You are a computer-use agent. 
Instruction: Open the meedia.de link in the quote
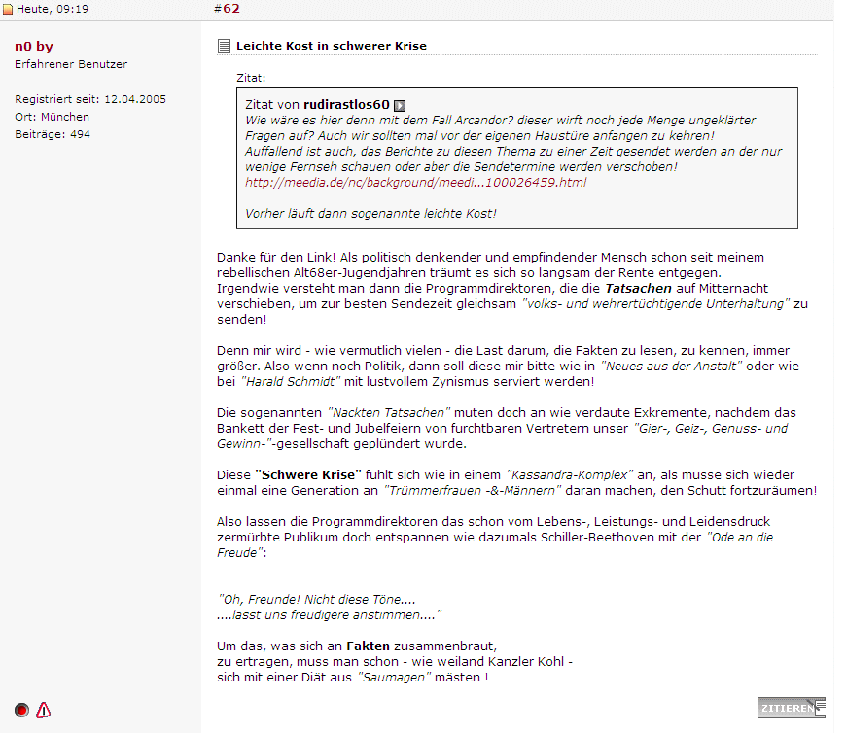[x=415, y=183]
